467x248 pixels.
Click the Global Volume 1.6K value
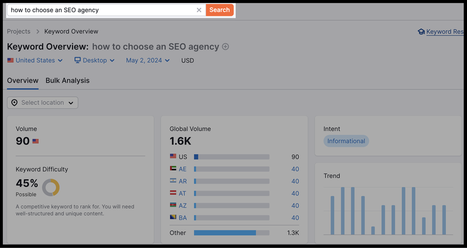click(x=180, y=141)
